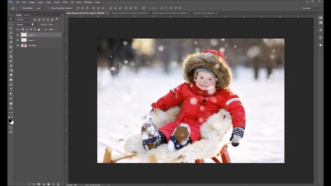Click the lock transparent pixels icon
The width and height of the screenshot is (331, 186).
pyautogui.click(x=23, y=29)
